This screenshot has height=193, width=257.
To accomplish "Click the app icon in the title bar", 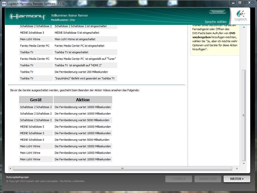I will click(x=4, y=4).
